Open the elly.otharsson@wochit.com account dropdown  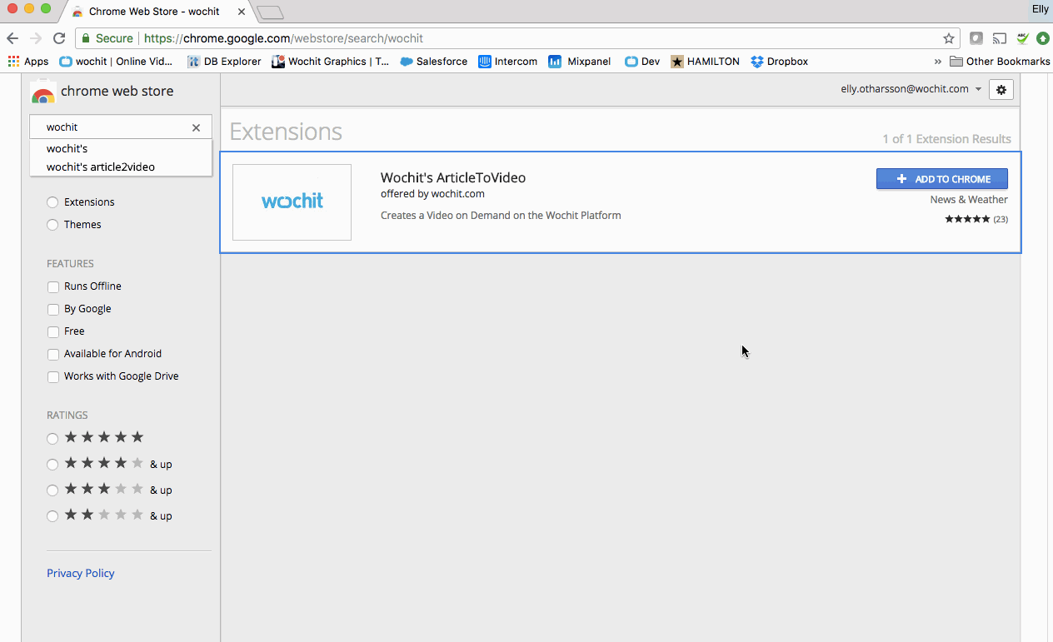click(911, 89)
